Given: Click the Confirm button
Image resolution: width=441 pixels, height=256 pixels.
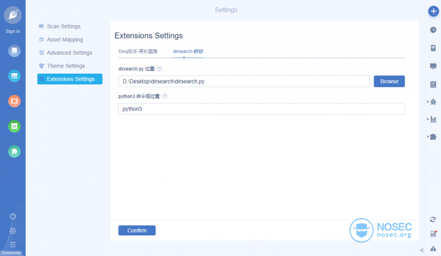Looking at the screenshot, I should coord(137,230).
